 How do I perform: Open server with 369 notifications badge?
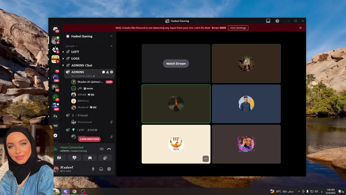point(56,107)
